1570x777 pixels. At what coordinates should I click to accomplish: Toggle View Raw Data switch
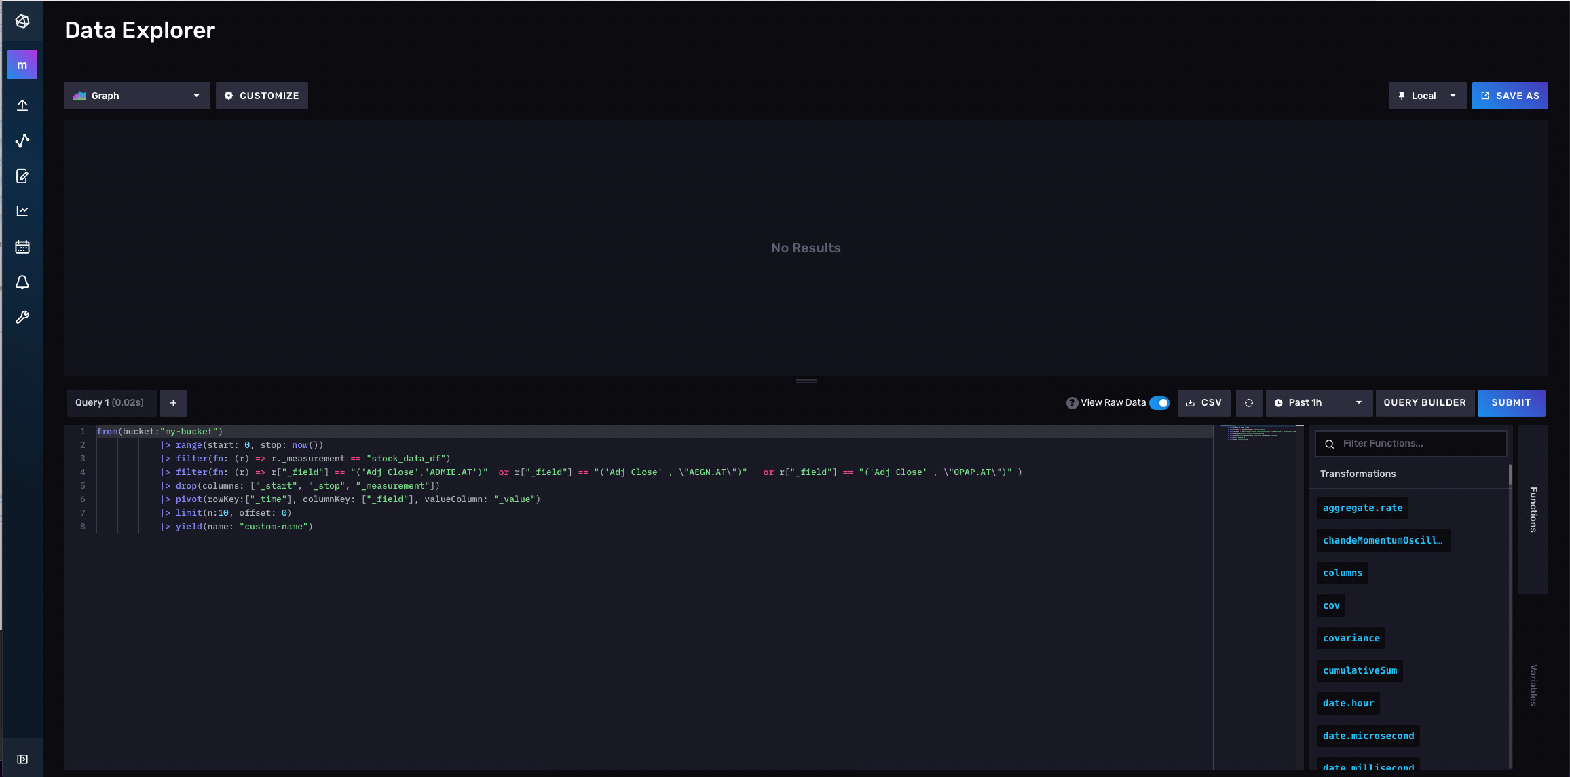click(1159, 403)
